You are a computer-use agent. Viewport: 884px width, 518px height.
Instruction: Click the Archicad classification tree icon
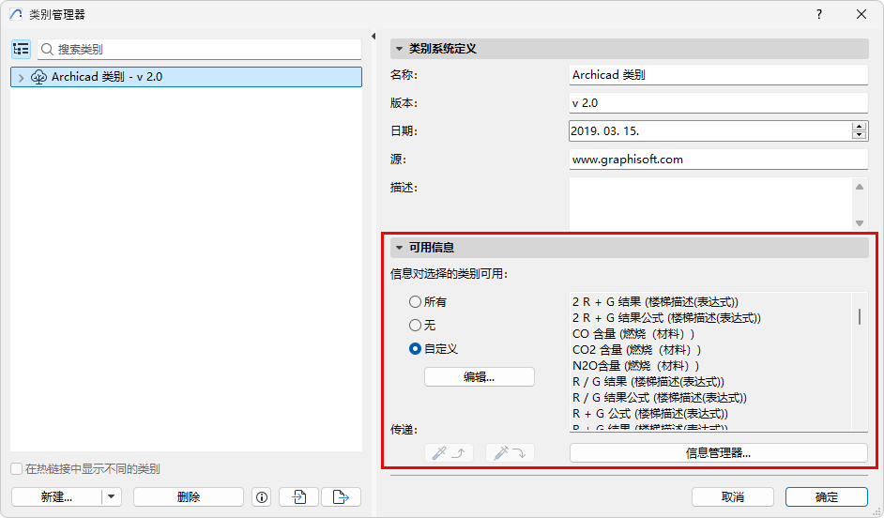pyautogui.click(x=38, y=77)
